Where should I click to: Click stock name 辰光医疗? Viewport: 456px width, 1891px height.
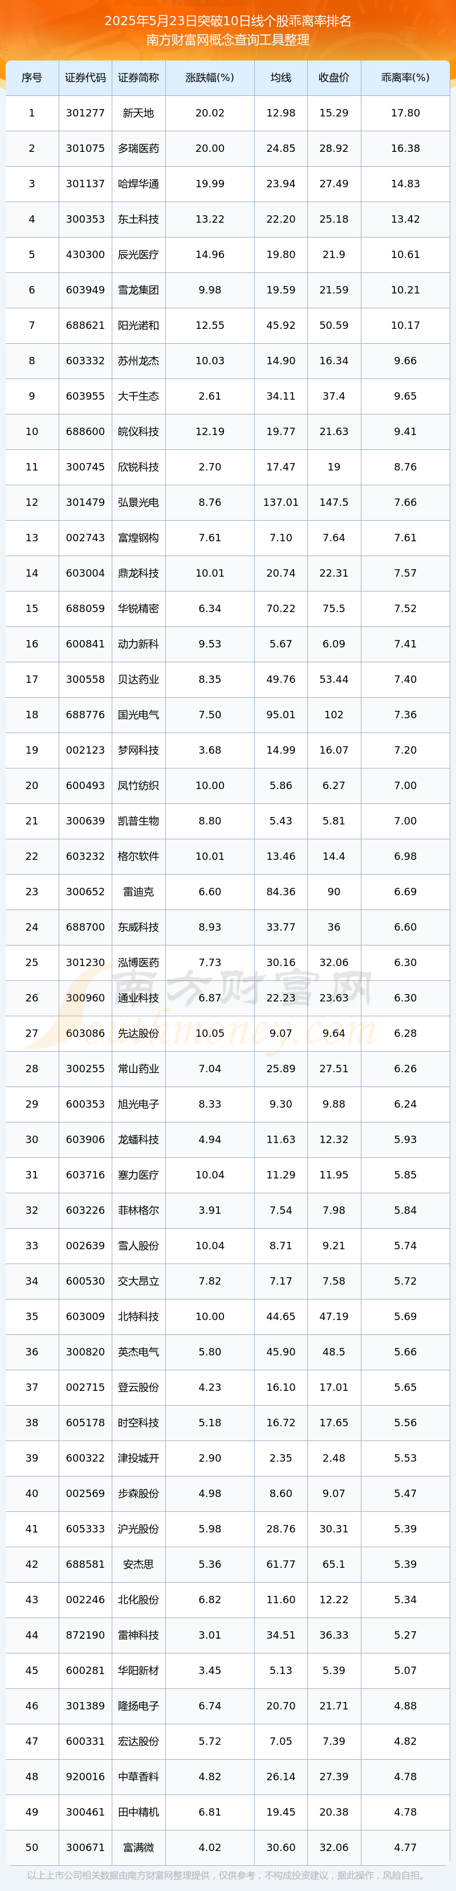(x=139, y=255)
